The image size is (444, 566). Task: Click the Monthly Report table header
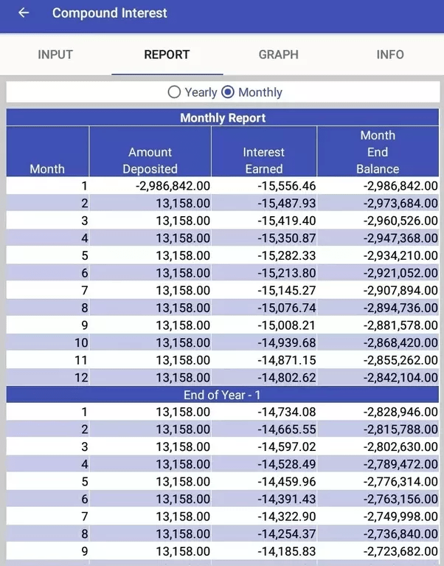pos(223,117)
